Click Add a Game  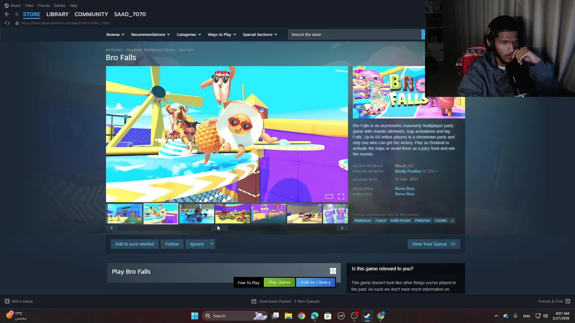pyautogui.click(x=18, y=301)
